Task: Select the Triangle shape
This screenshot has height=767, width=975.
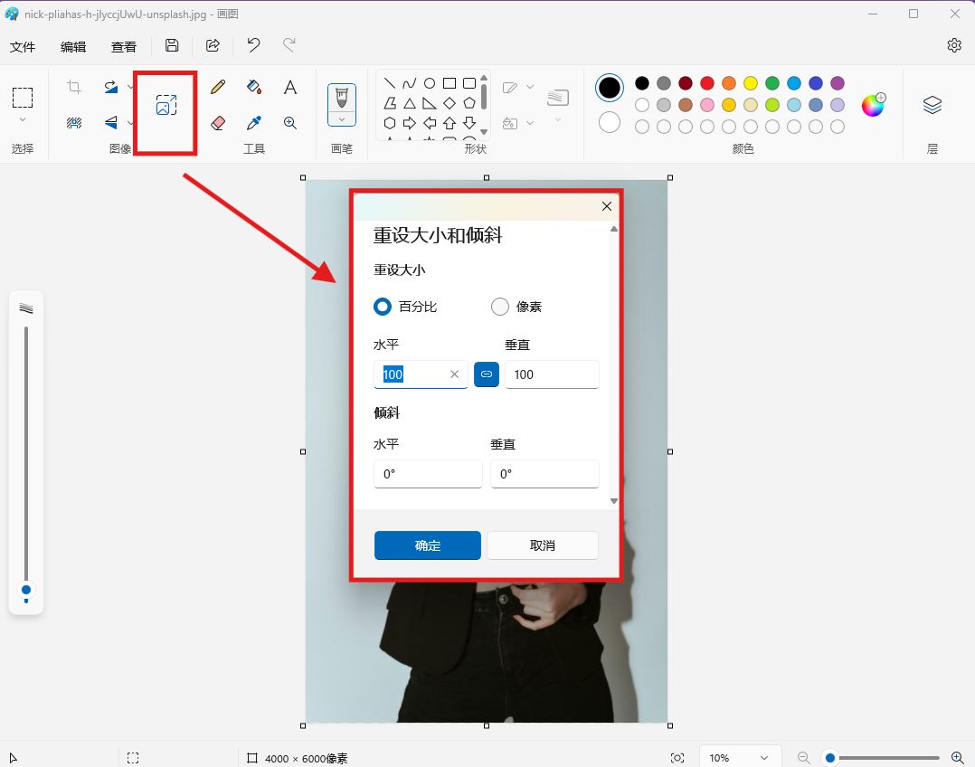Action: tap(409, 103)
